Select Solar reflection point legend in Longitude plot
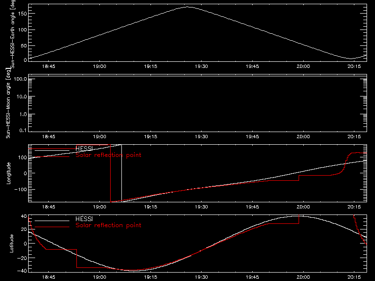 pyautogui.click(x=108, y=155)
